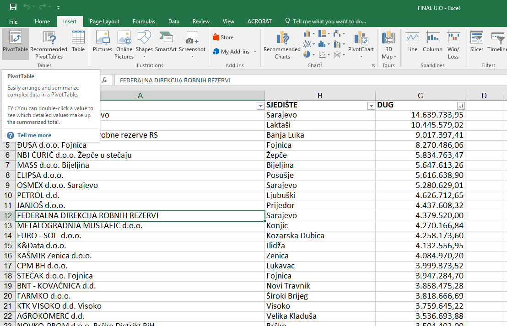
Task: Select the cell 'ĐUSA d.o.o. Fojnica'
Action: point(140,145)
